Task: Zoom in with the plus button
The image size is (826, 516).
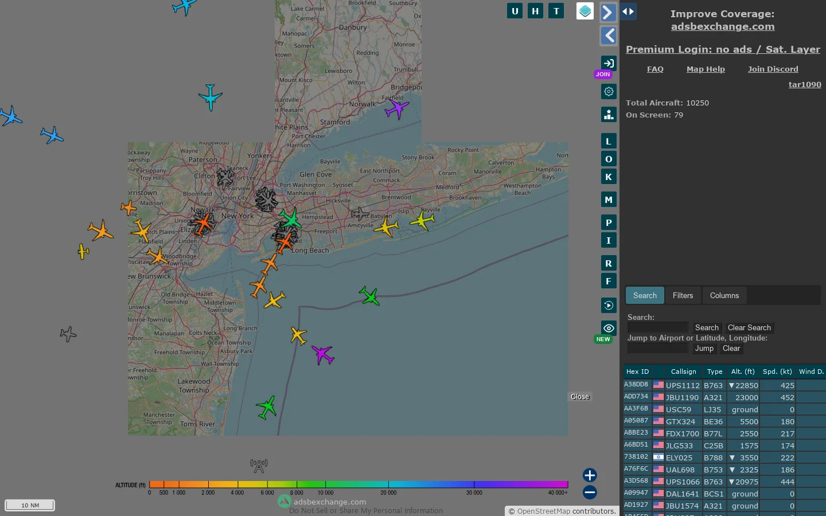Action: tap(590, 475)
